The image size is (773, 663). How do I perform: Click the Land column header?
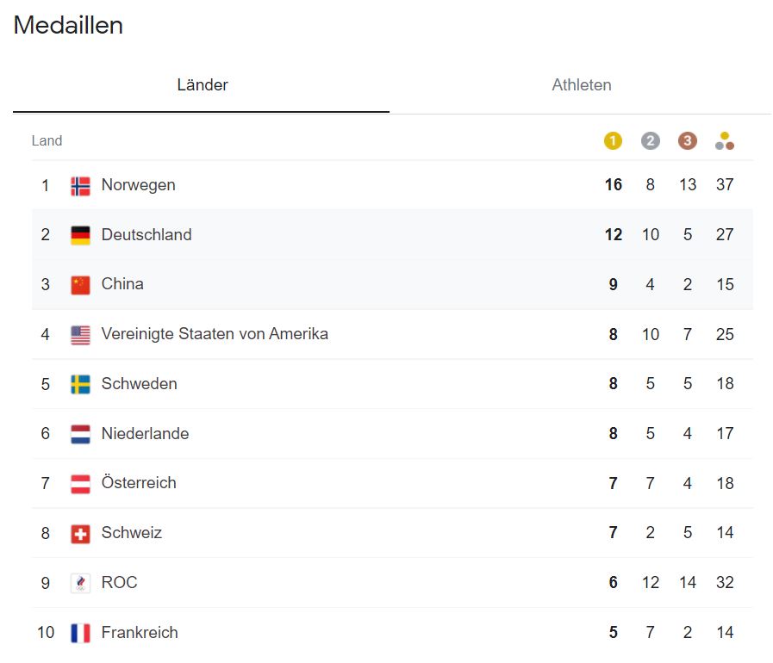pos(47,141)
